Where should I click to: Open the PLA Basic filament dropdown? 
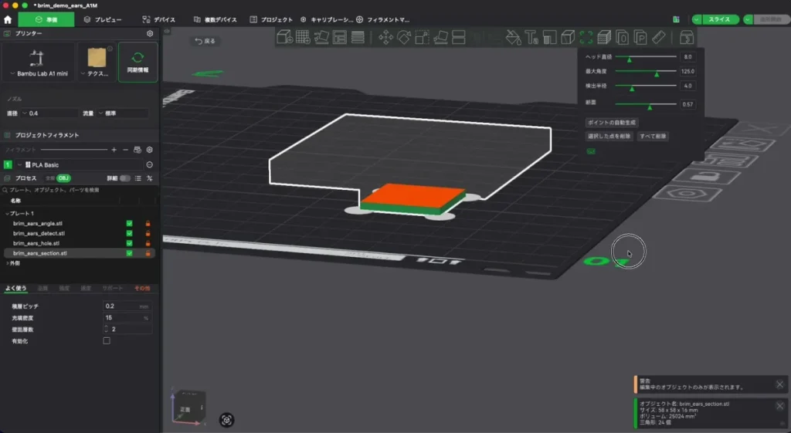tap(80, 165)
